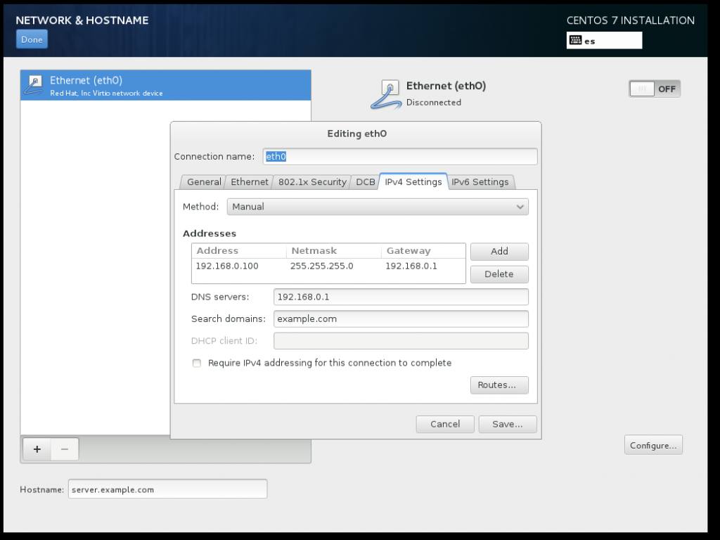Open the Ethernet tab in the dialog
This screenshot has width=720, height=540.
pos(249,181)
